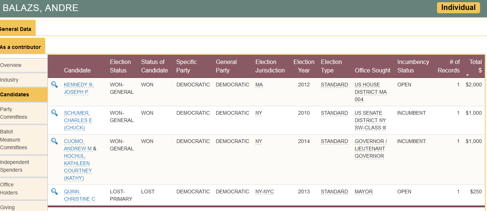Open the SCHUMER, CHARLES E (CHUCK) link
The width and height of the screenshot is (487, 211).
click(x=78, y=120)
